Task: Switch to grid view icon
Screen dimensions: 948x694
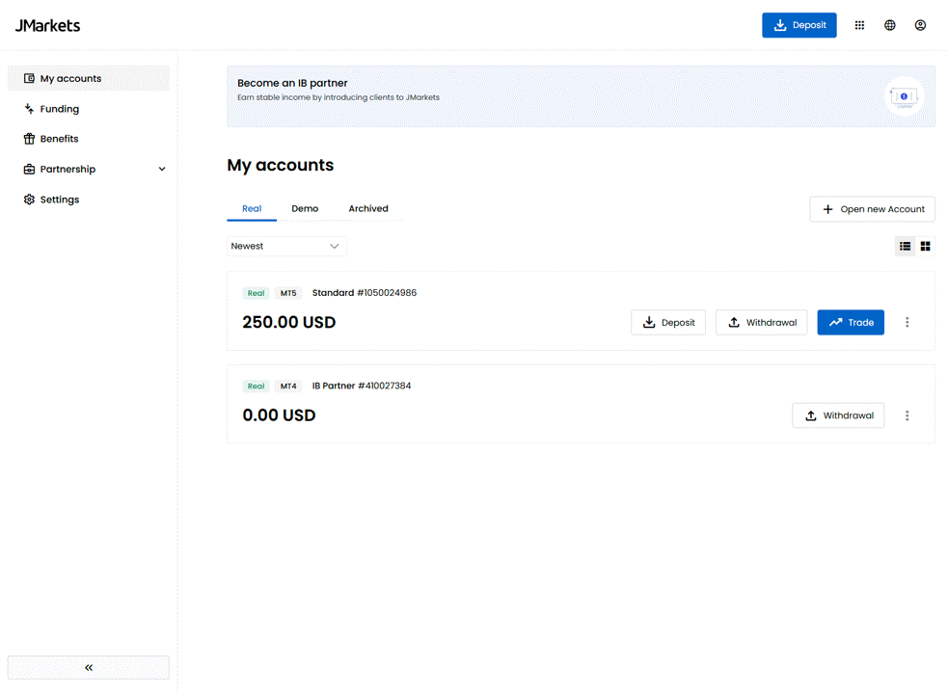Action: pyautogui.click(x=925, y=246)
